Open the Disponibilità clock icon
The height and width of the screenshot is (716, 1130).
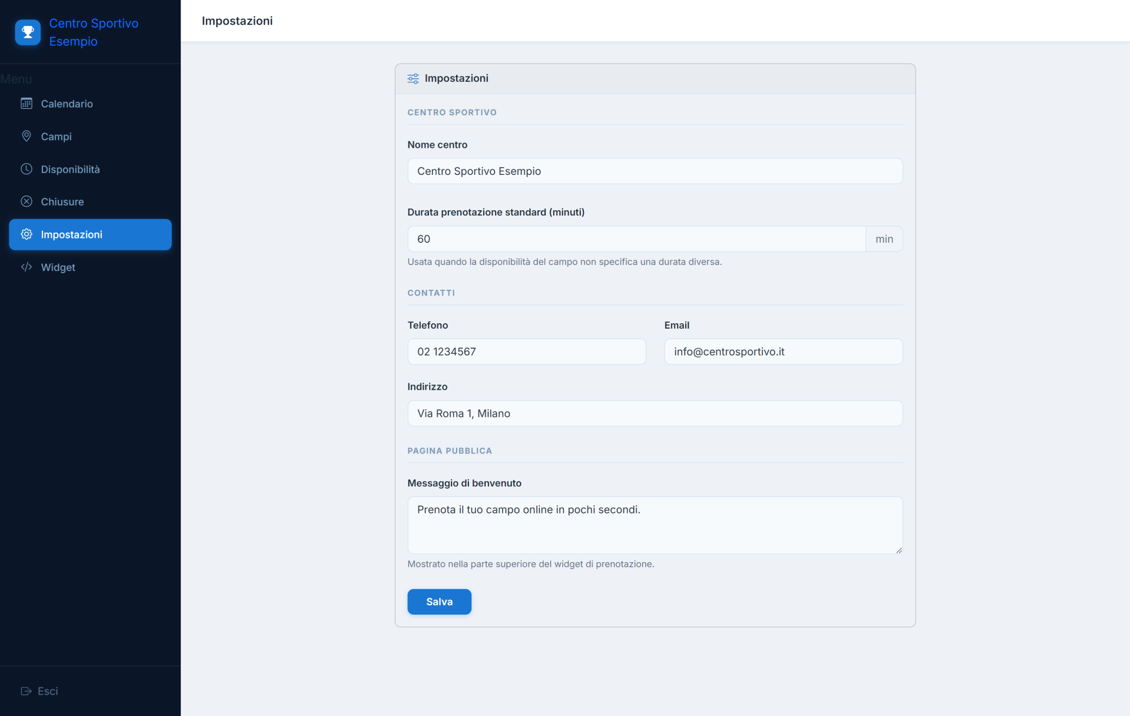(26, 169)
